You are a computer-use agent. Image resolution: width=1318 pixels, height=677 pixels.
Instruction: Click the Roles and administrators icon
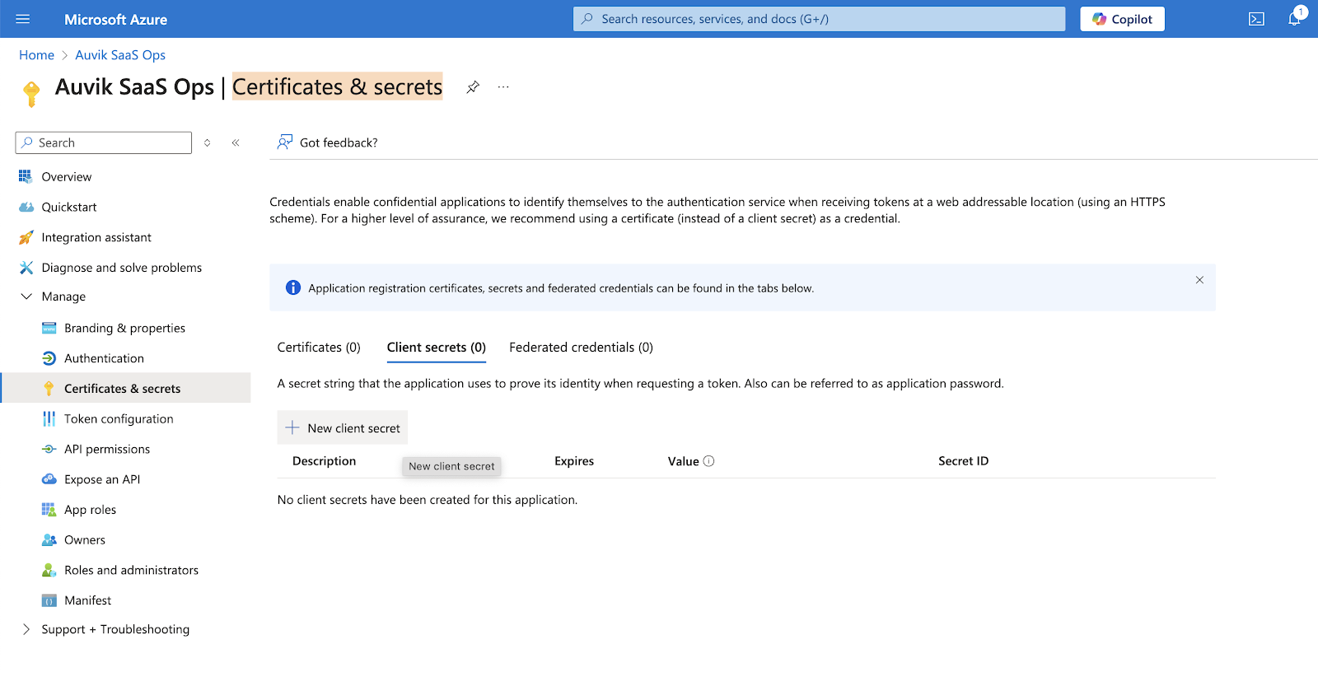[49, 570]
